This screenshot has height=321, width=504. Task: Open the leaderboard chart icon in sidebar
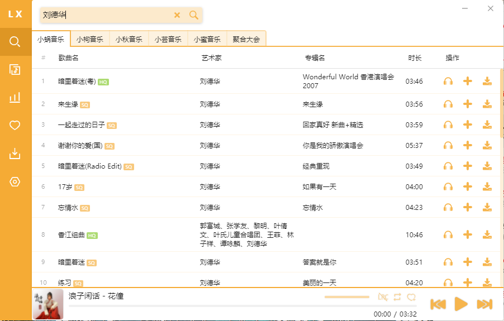(x=15, y=98)
